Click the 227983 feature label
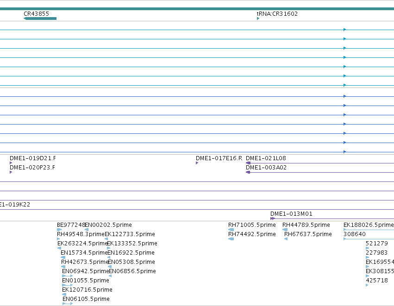The image size is (394, 306). [x=377, y=252]
